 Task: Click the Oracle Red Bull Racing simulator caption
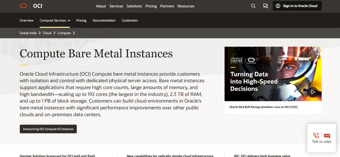coord(263,107)
